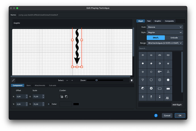Select the upward-pointing triangle glyph

(168, 72)
